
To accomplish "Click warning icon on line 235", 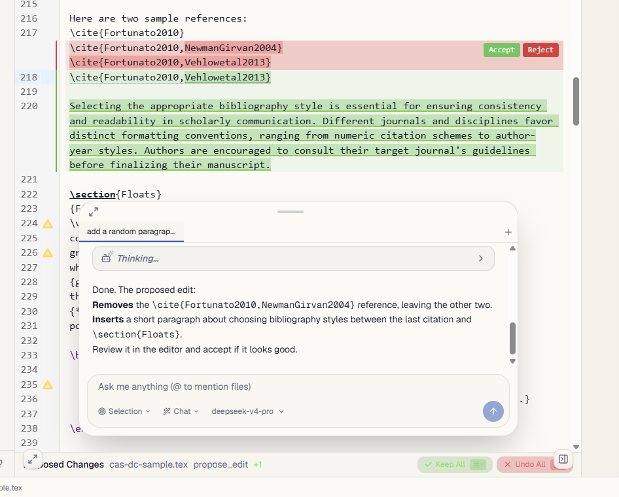I will pyautogui.click(x=48, y=385).
